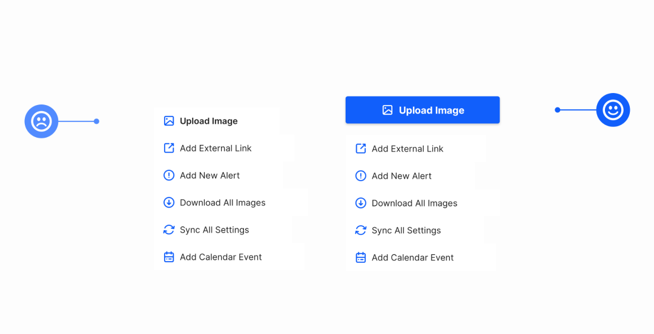Click the external link icon in the left menu
654x334 pixels.
point(169,148)
